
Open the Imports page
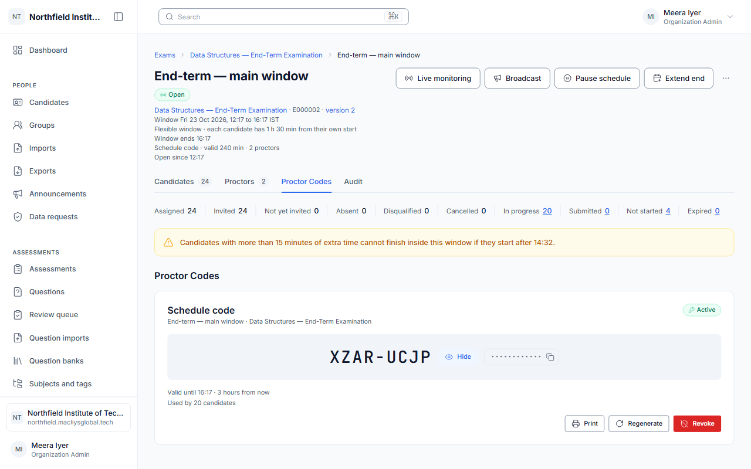pyautogui.click(x=69, y=148)
